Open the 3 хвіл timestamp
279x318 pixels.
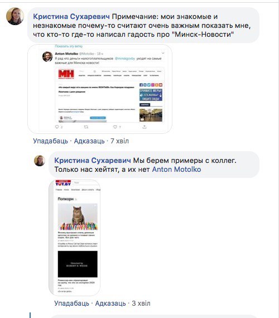coord(141,303)
